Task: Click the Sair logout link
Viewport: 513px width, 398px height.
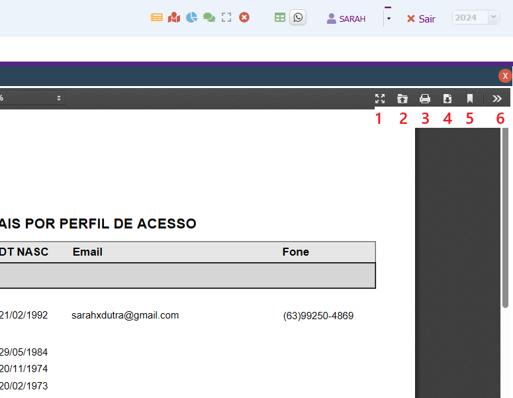Action: pos(421,19)
